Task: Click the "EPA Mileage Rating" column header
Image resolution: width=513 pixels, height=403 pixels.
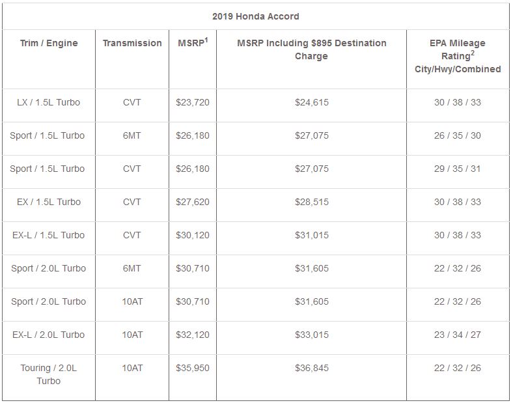Action: [x=458, y=56]
